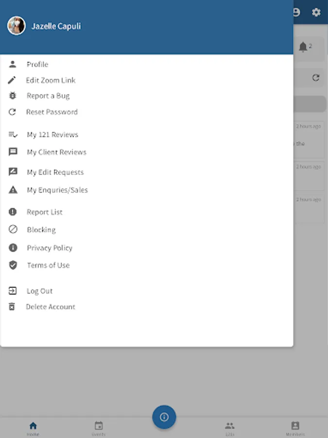This screenshot has width=328, height=438.
Task: Click the warning triangle icon for Enquiries/Sales
Action: [x=13, y=190]
